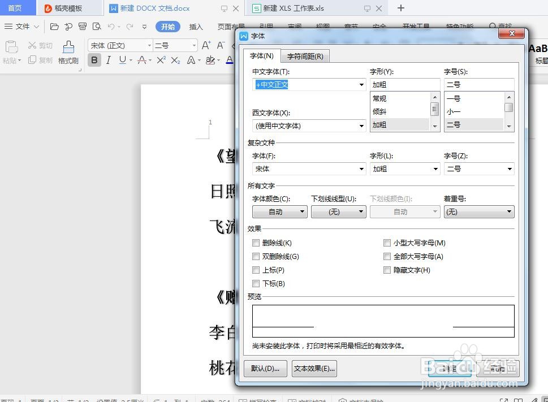
Task: Open the 西文字体 dropdown
Action: pyautogui.click(x=361, y=126)
